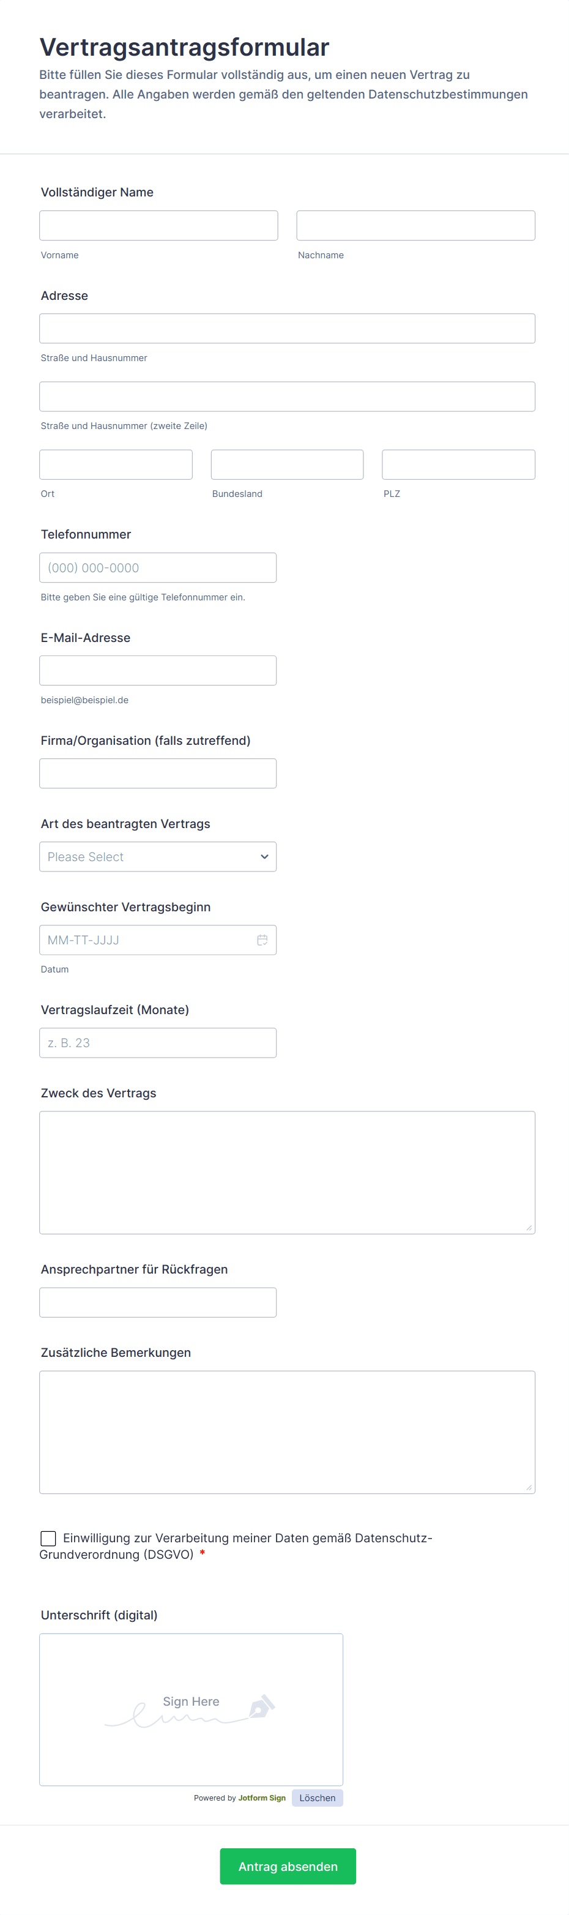Click the dropdown chevron for contract type

click(264, 857)
